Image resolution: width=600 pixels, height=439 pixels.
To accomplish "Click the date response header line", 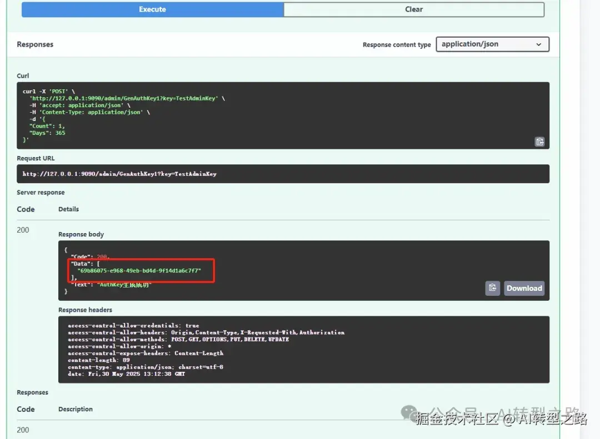I will tap(126, 374).
